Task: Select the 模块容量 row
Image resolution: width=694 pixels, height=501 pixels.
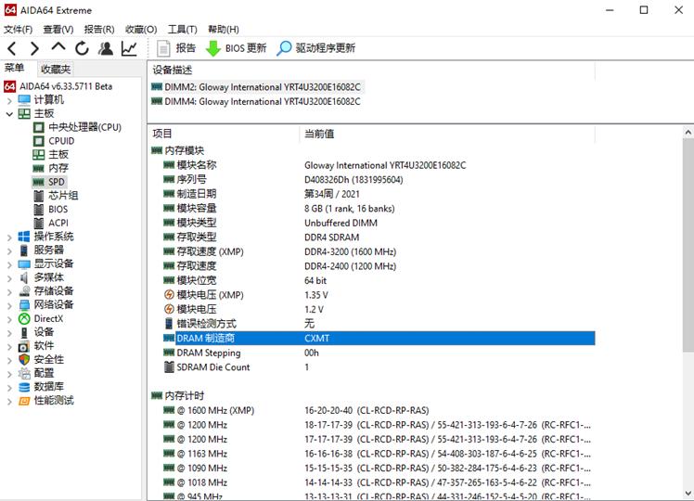Action: click(x=379, y=209)
